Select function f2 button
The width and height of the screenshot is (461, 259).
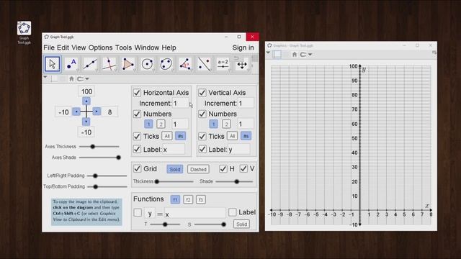click(188, 200)
